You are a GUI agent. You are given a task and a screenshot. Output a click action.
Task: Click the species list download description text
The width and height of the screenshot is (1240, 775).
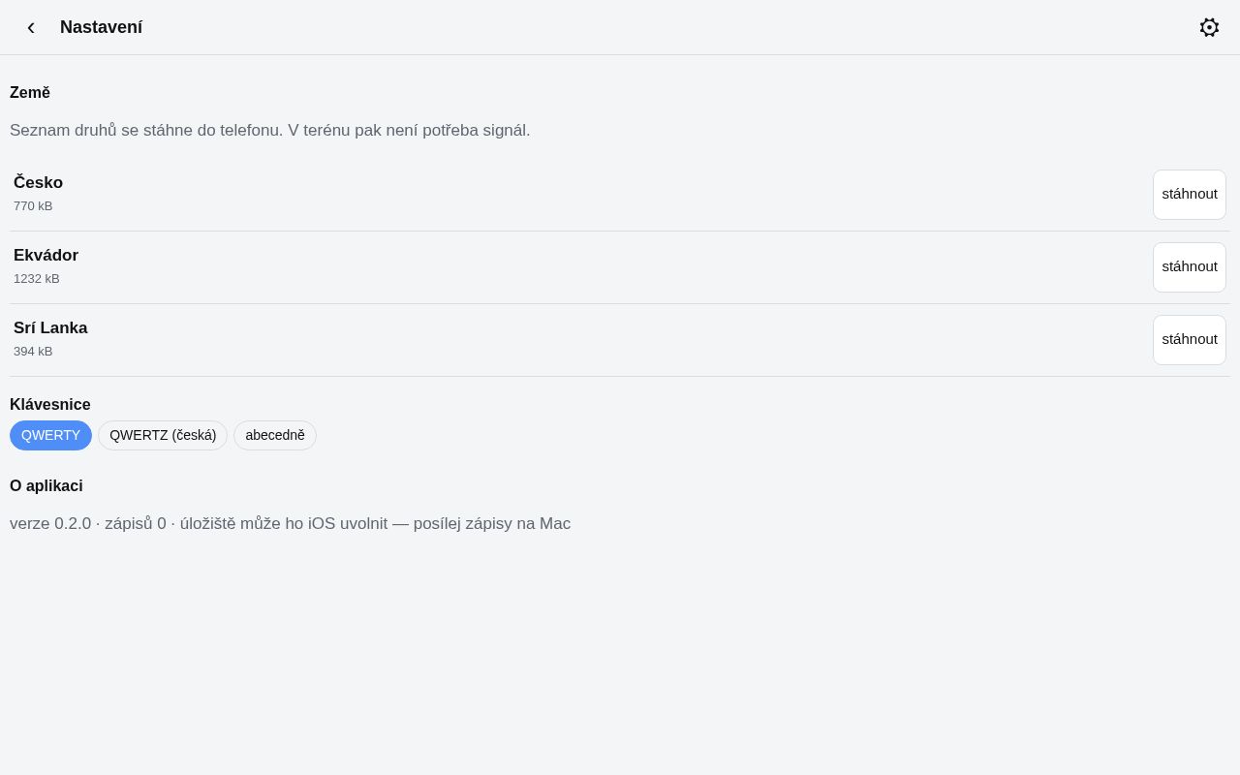pos(270,131)
